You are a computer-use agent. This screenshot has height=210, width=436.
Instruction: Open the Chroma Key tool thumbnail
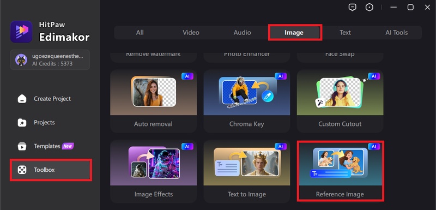pos(247,93)
